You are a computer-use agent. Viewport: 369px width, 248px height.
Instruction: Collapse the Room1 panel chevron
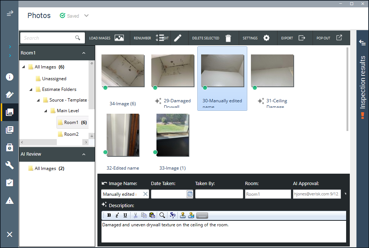(x=84, y=53)
